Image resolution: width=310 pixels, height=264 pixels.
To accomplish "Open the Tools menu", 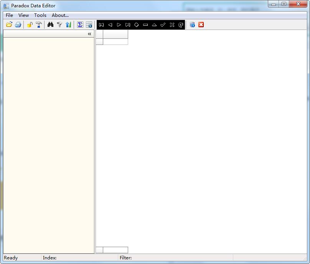I will (40, 15).
